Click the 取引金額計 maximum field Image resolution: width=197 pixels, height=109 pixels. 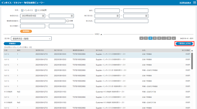[61, 26]
